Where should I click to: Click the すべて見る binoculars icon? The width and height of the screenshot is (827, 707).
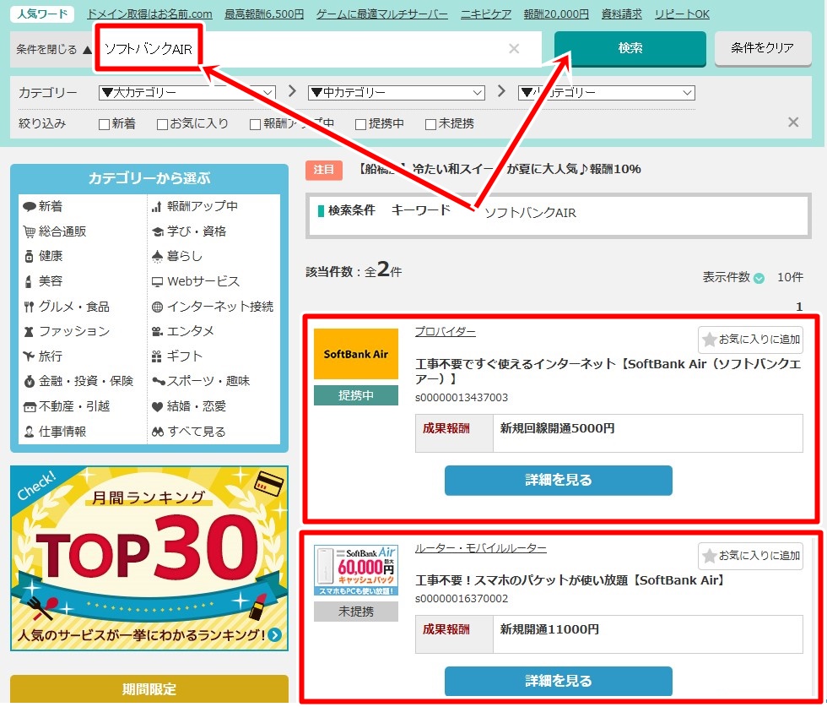tap(158, 432)
